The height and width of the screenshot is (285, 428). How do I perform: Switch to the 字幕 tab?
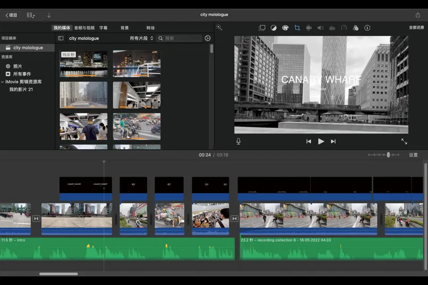(x=103, y=28)
